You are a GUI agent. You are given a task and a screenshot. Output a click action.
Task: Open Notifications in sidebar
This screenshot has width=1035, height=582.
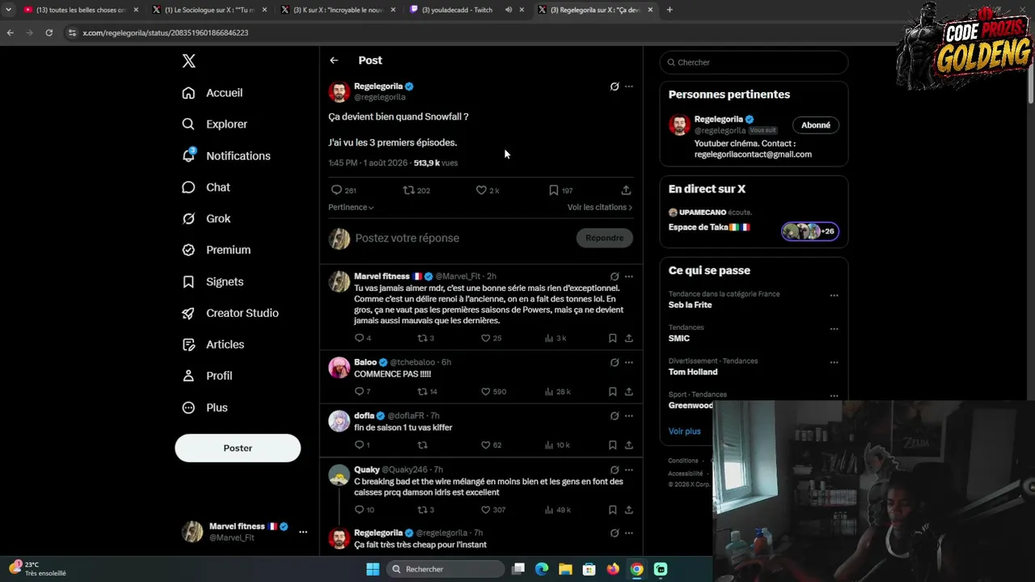[x=226, y=156]
